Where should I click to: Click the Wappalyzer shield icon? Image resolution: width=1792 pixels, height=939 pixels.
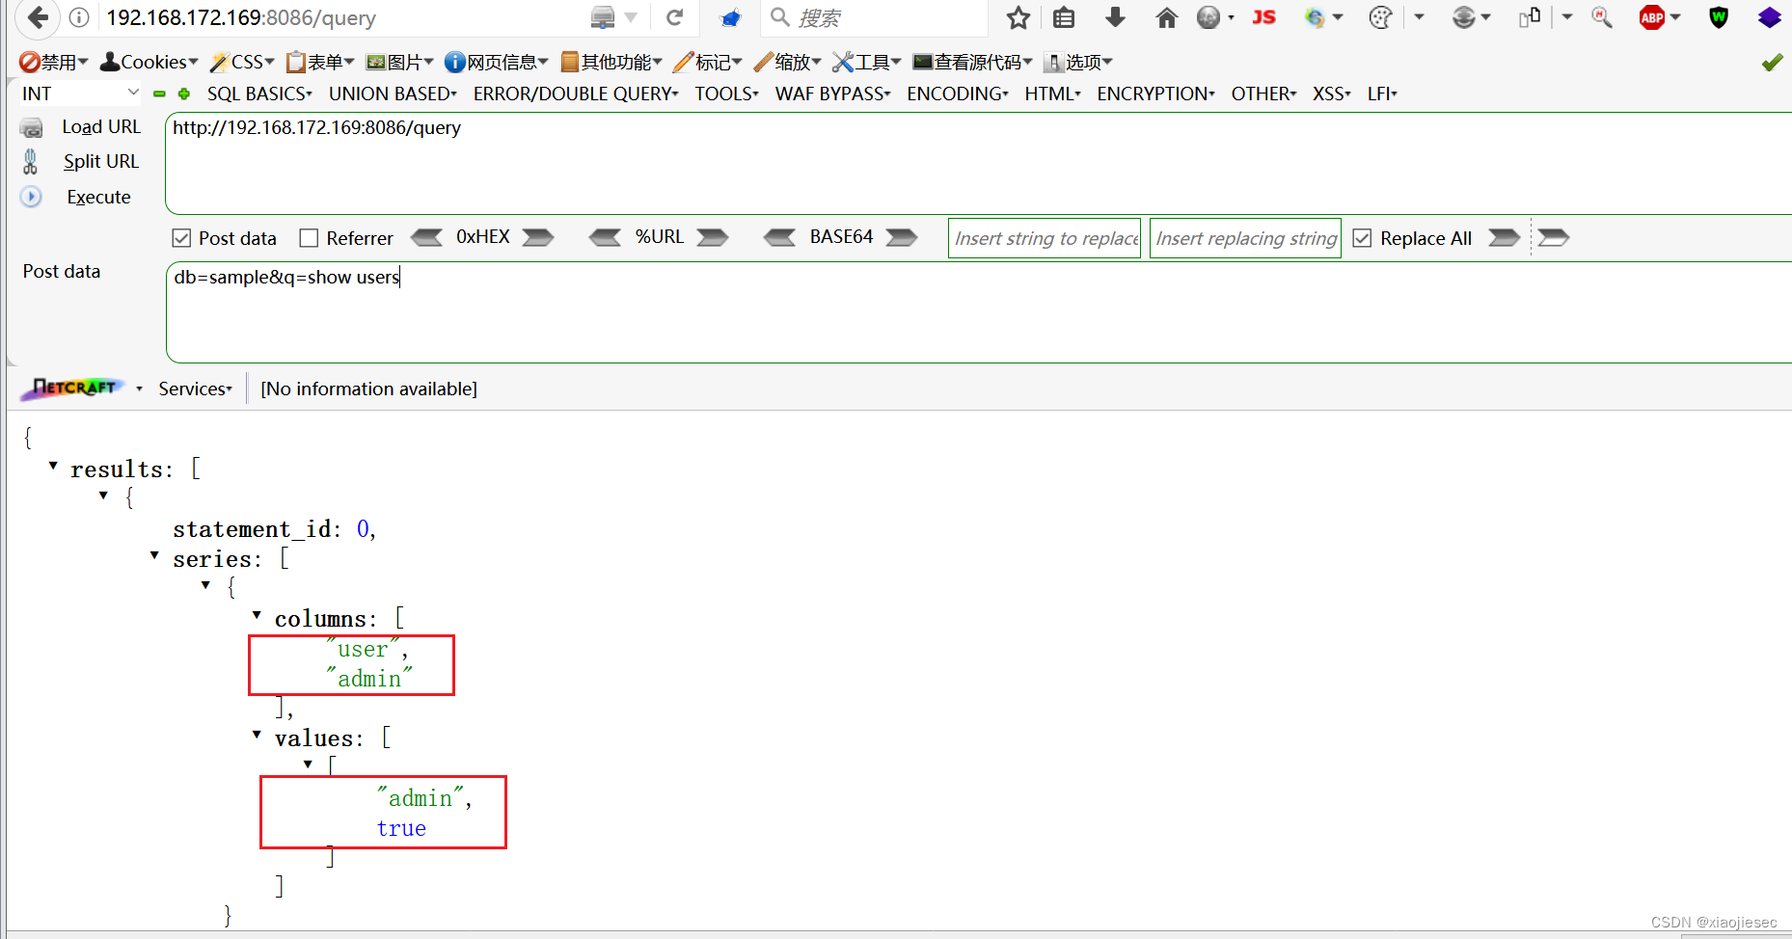[1719, 17]
